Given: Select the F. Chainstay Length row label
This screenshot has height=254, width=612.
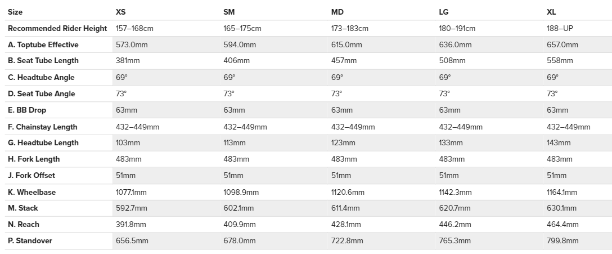Looking at the screenshot, I should (42, 127).
